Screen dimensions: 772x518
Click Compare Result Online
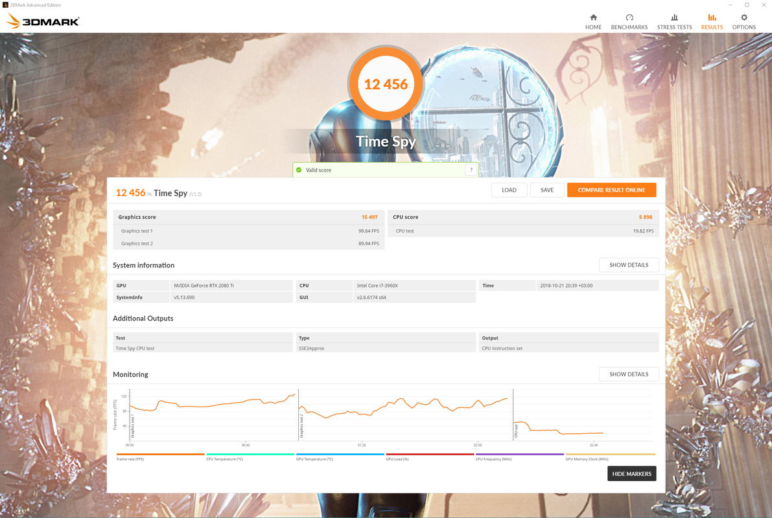click(x=611, y=190)
